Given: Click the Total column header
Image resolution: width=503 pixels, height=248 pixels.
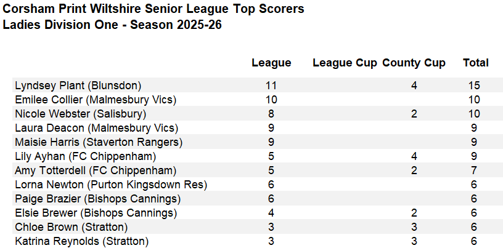Looking at the screenshot, I should [475, 63].
